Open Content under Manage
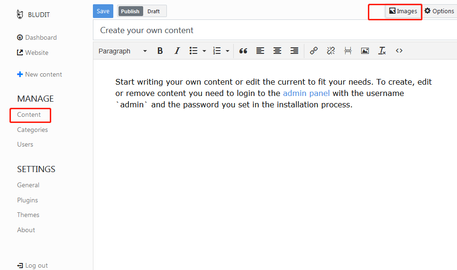 point(29,114)
